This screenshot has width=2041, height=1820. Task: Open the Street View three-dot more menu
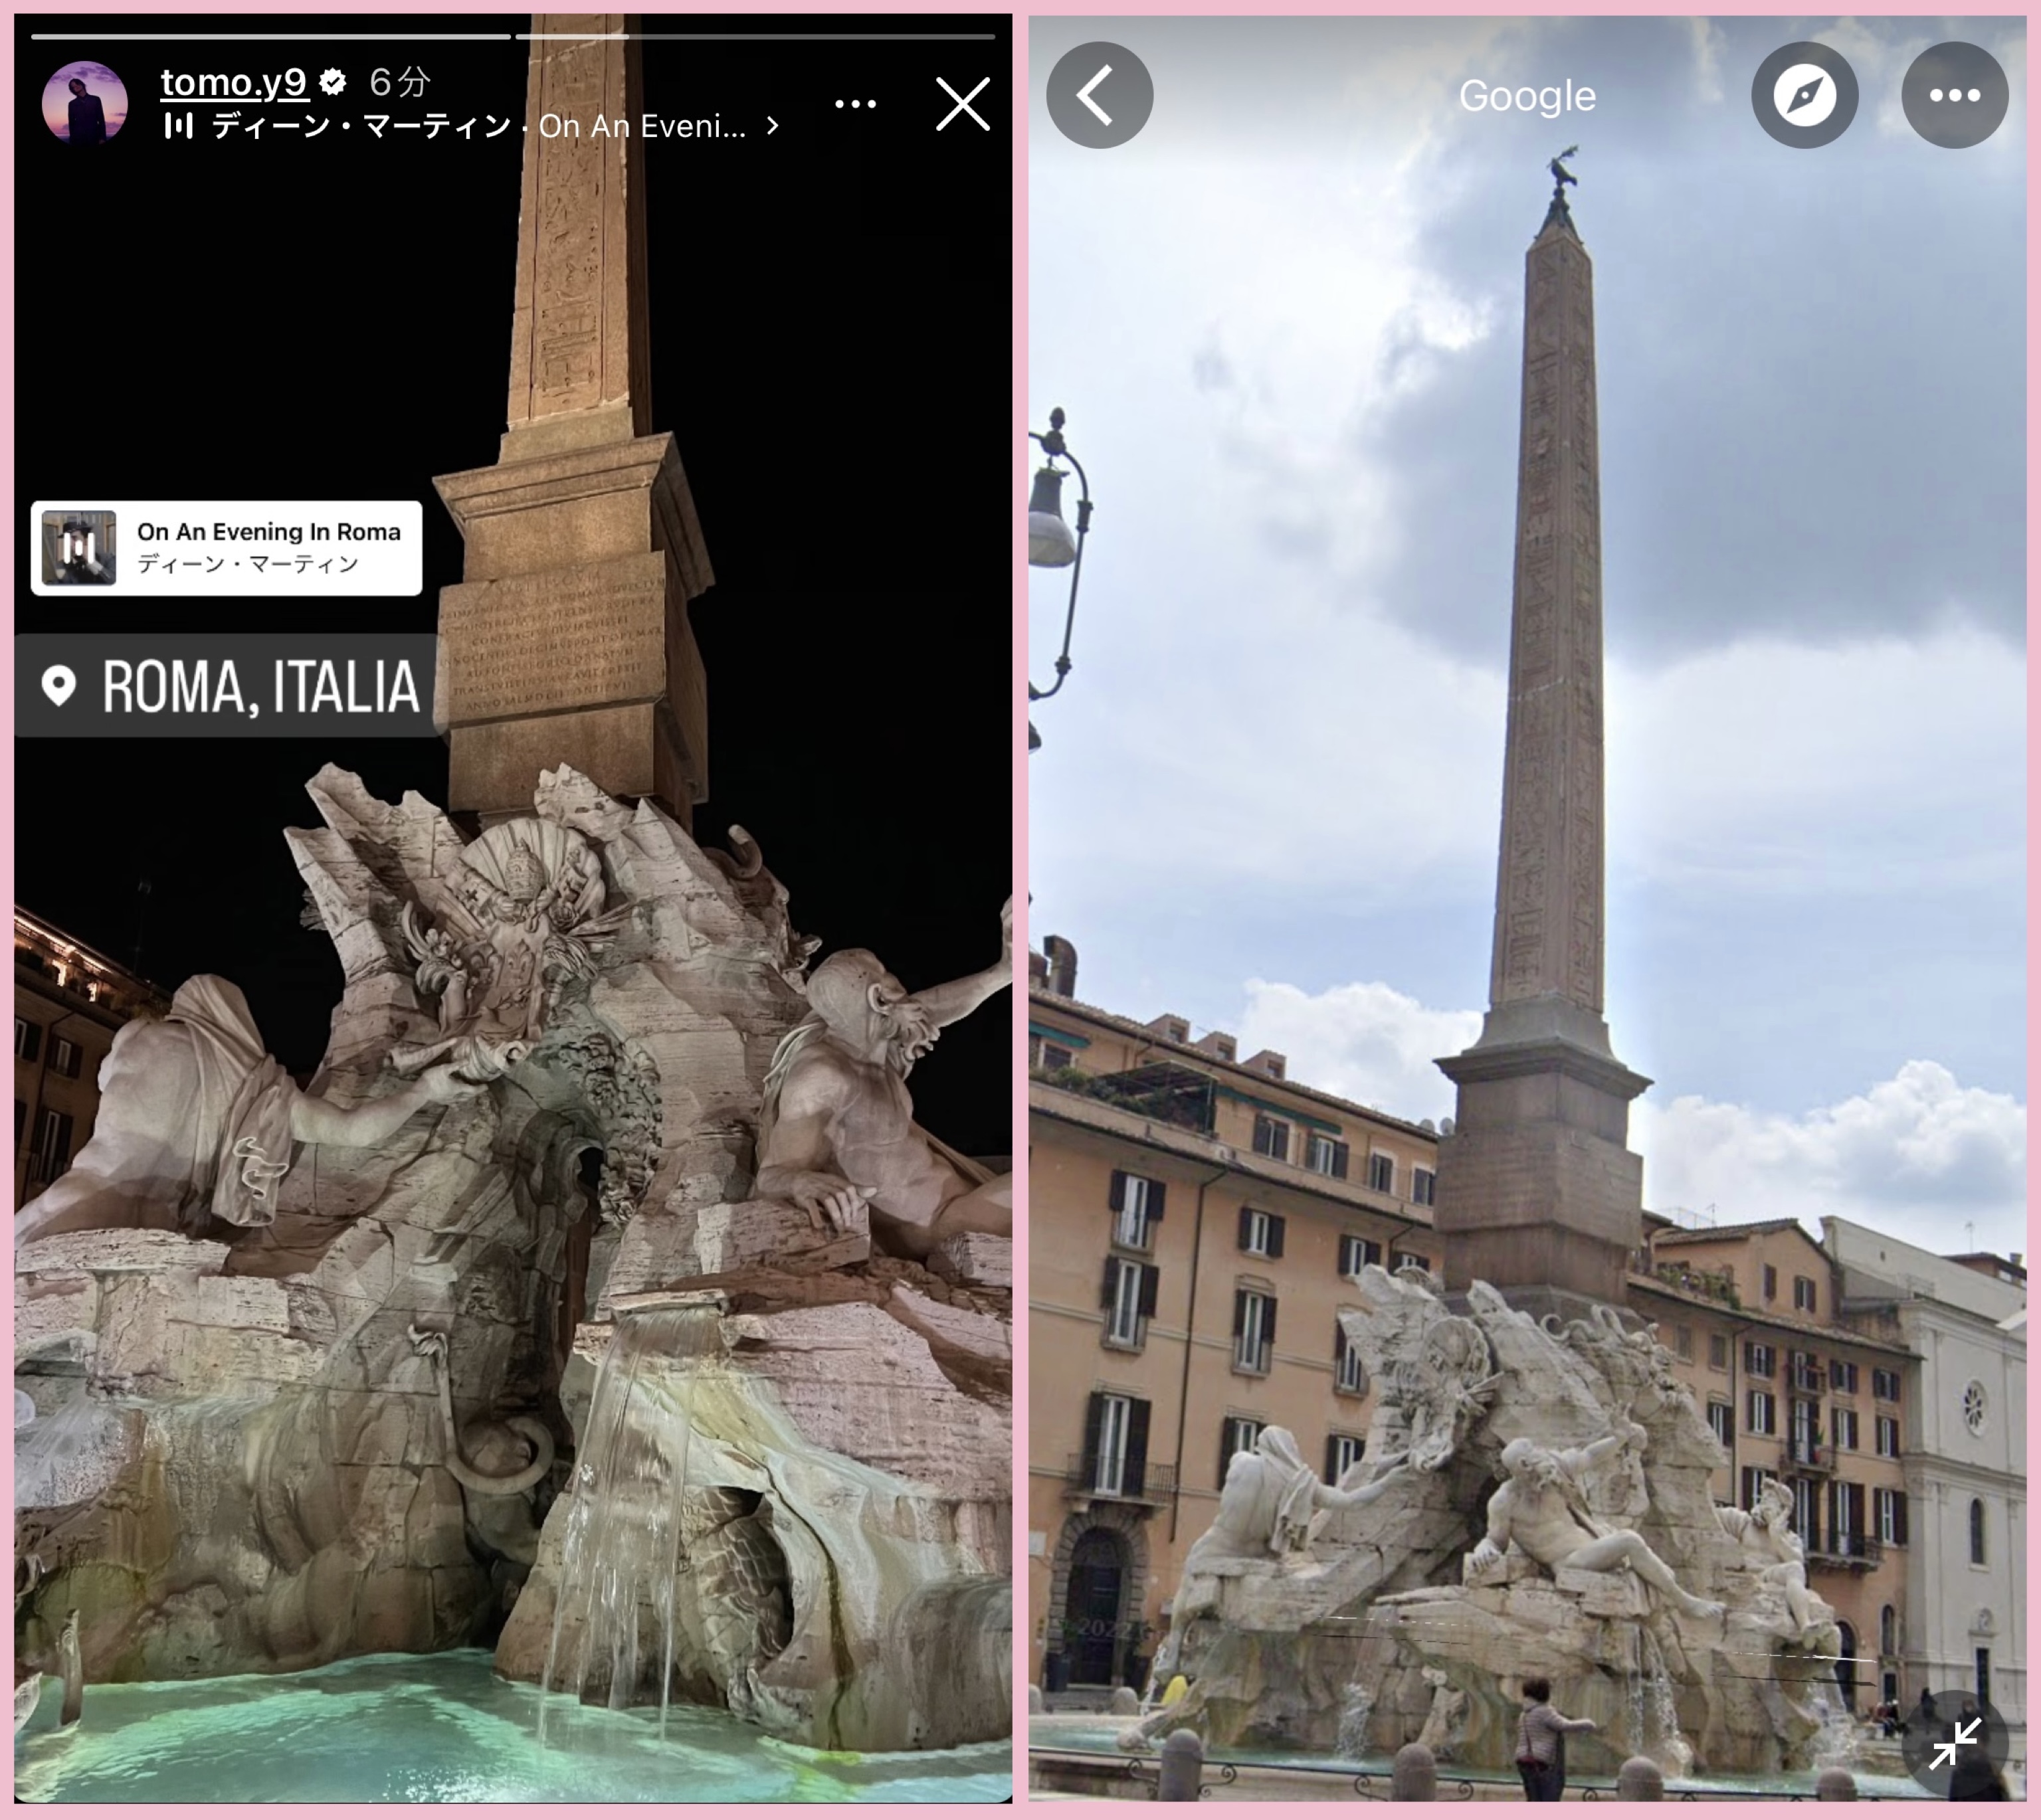(1954, 95)
